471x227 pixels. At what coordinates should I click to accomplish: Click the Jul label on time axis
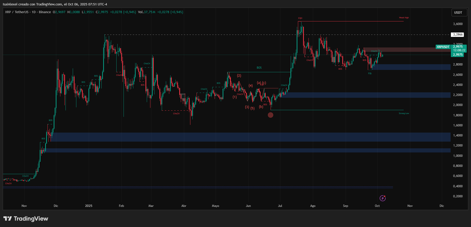point(280,206)
